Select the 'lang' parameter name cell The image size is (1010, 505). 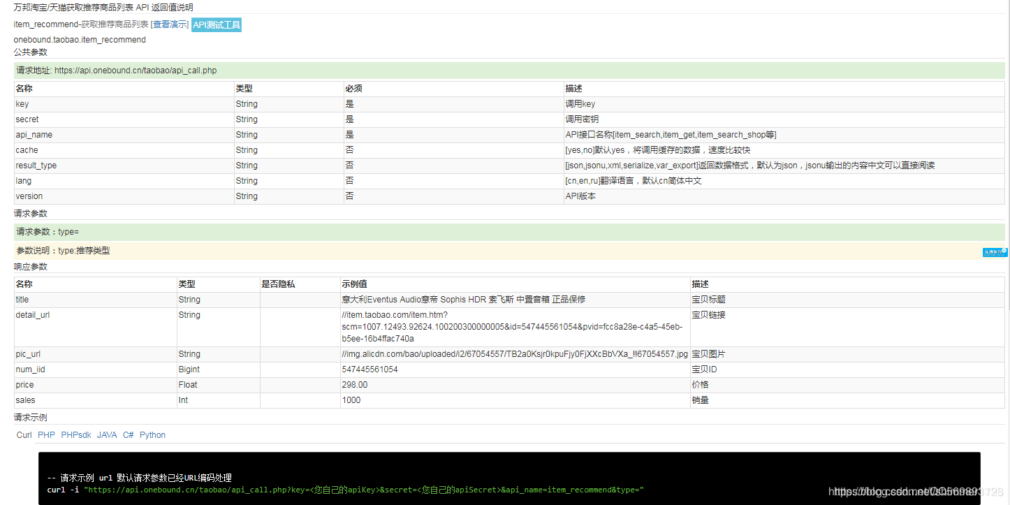tap(124, 181)
